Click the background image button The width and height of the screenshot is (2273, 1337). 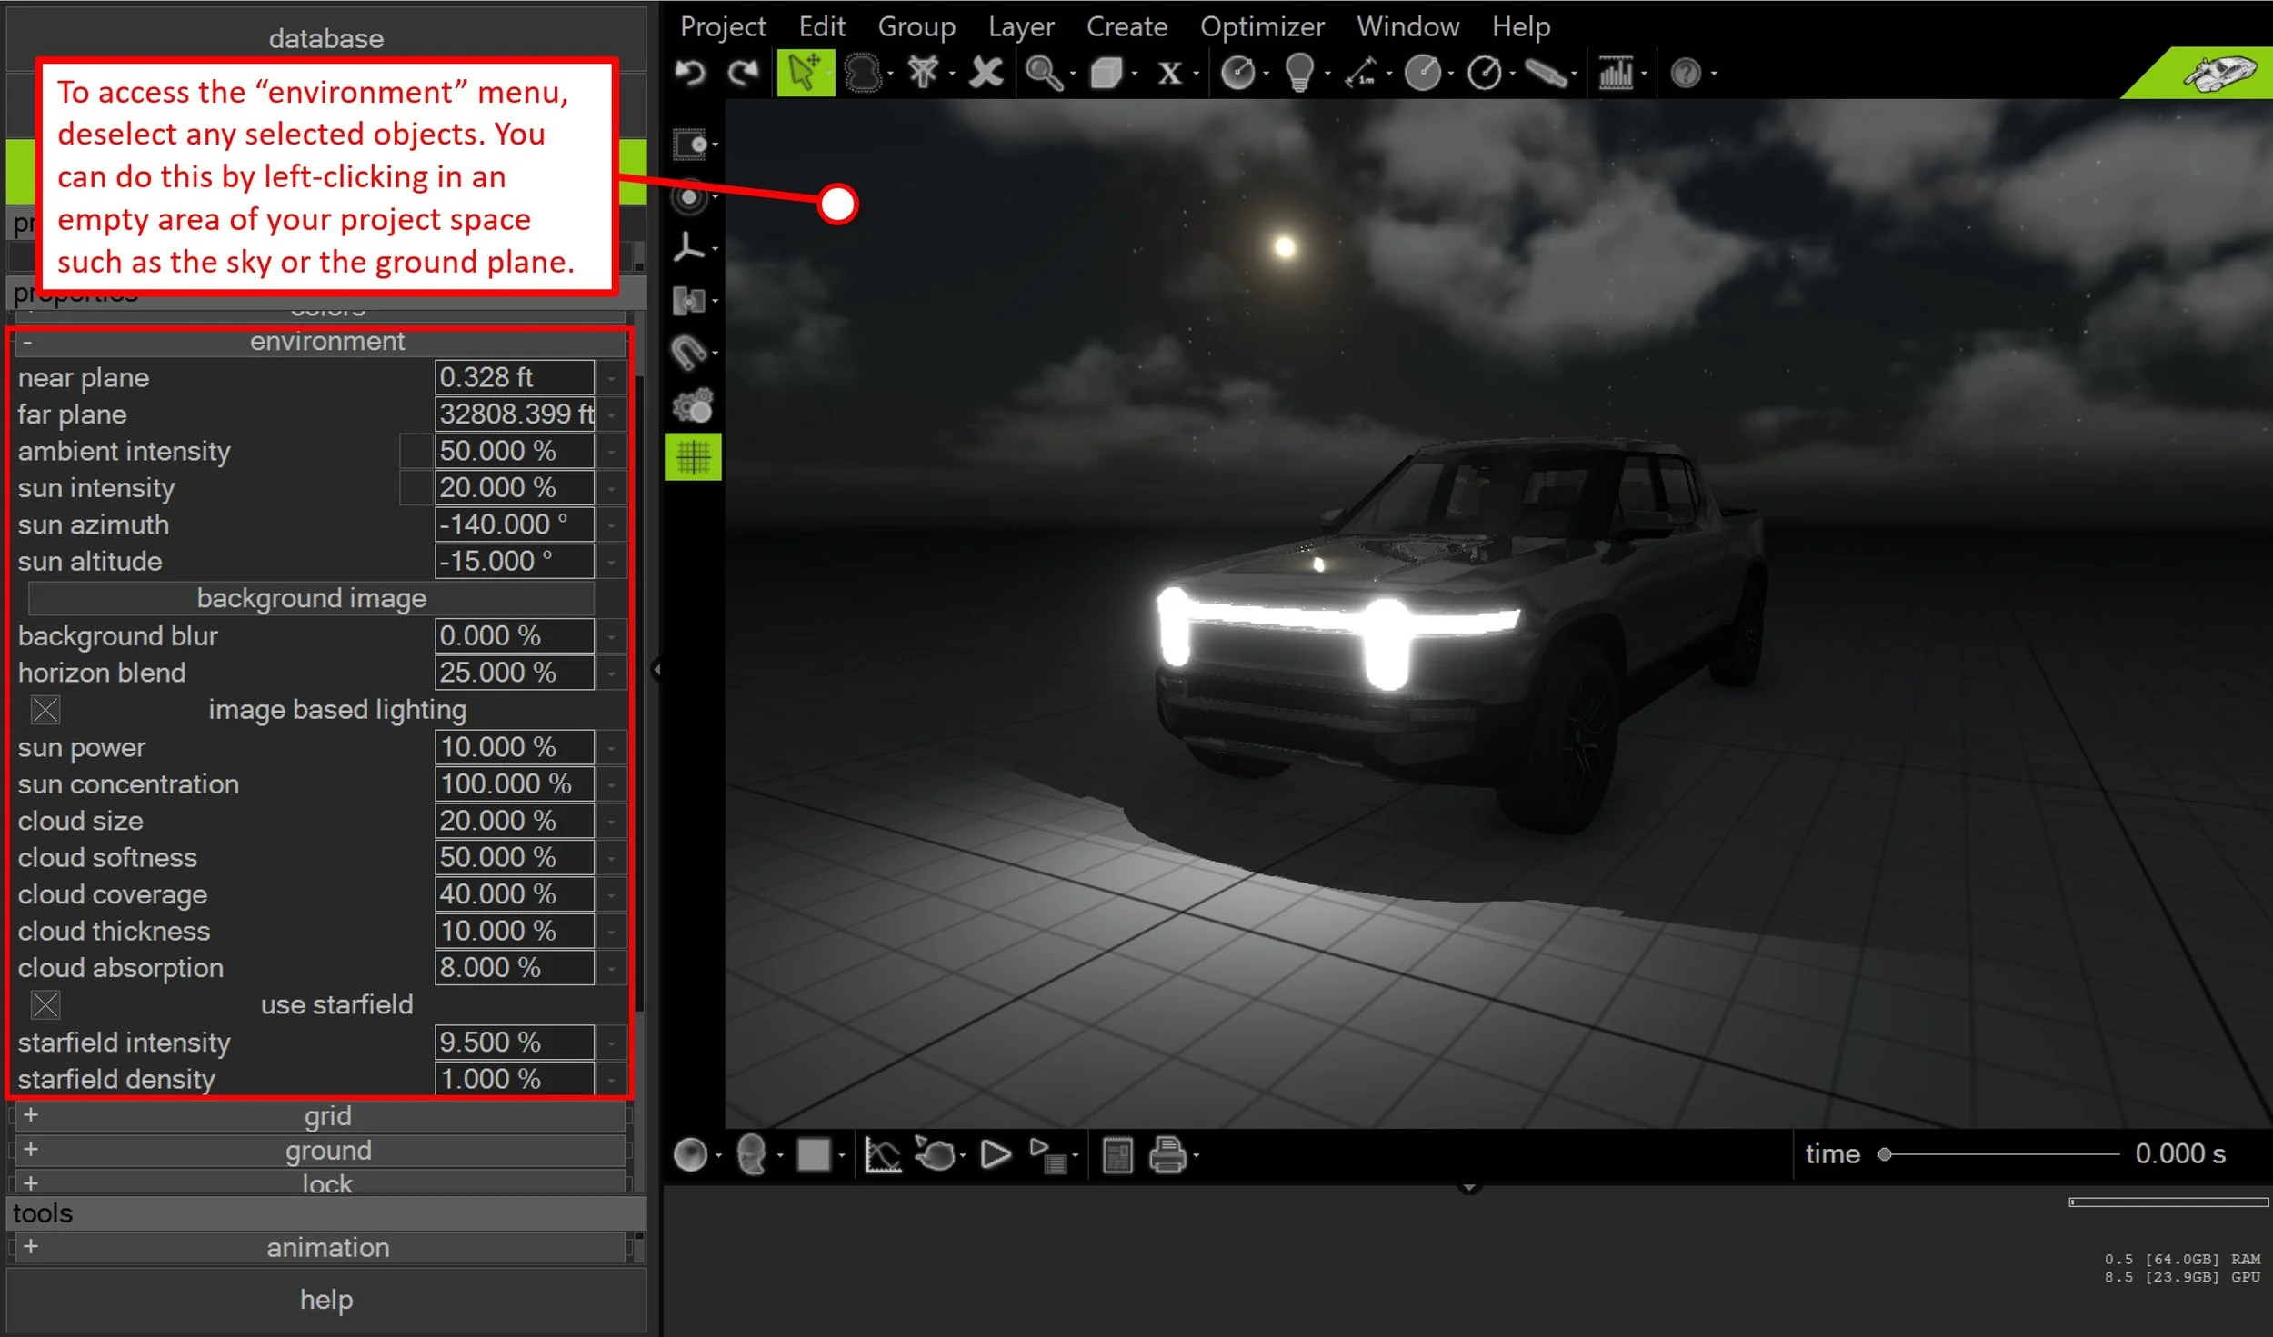point(311,598)
